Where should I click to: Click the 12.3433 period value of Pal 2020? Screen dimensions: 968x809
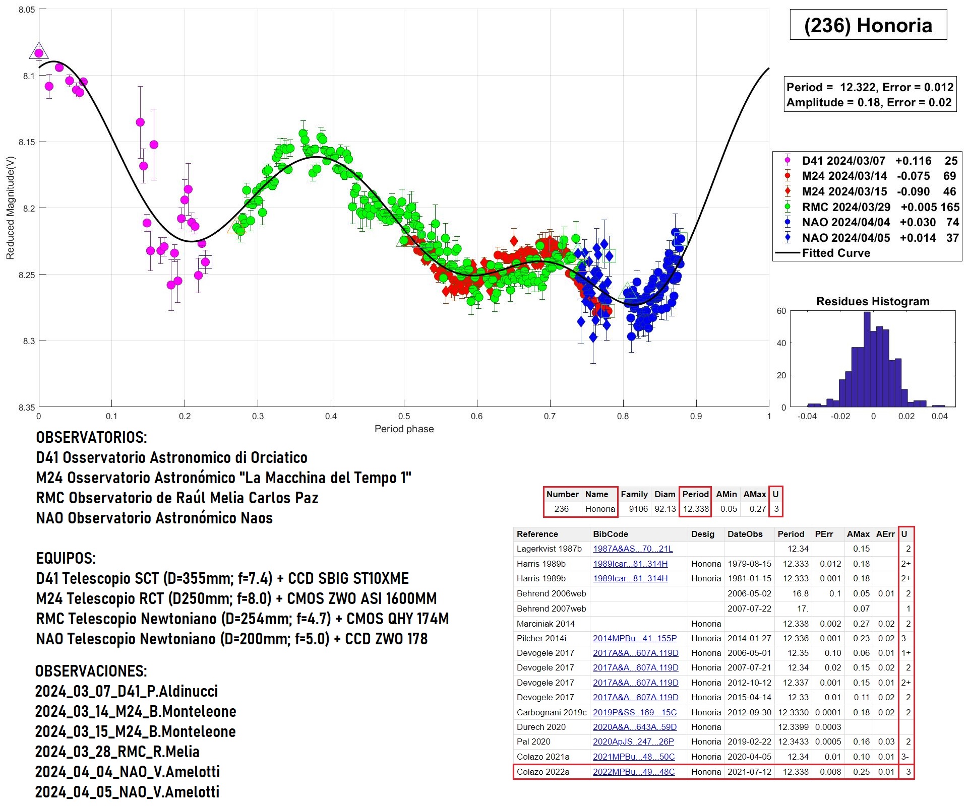pos(793,741)
